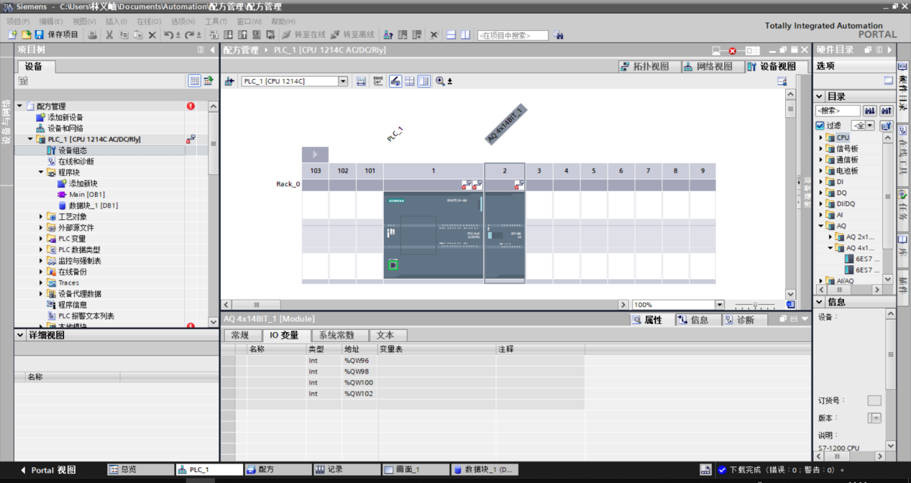Click the %QW96 address cell

pyautogui.click(x=360, y=361)
